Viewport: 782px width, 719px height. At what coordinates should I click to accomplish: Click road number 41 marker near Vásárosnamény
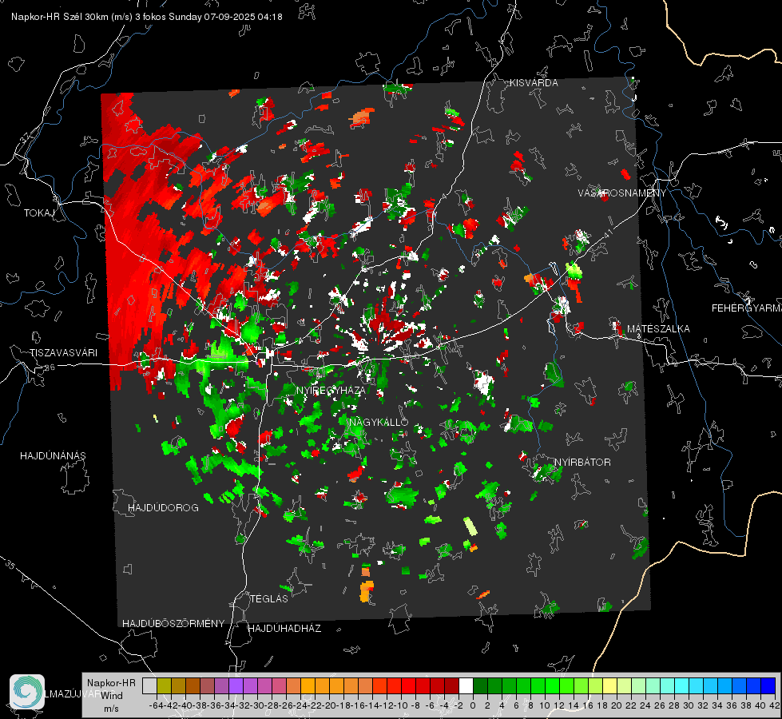click(607, 234)
